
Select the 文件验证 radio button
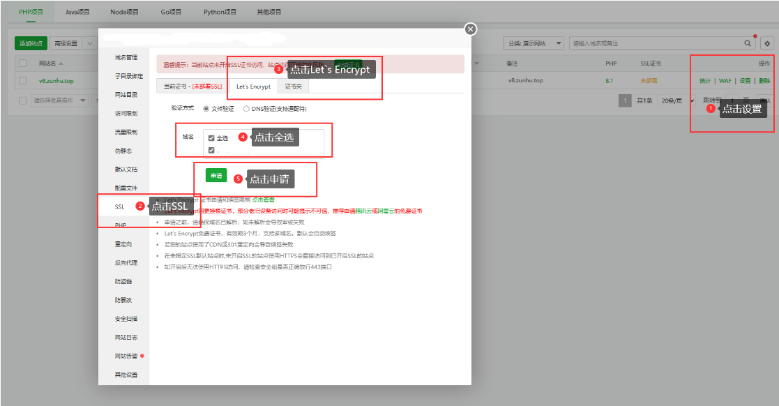(206, 109)
